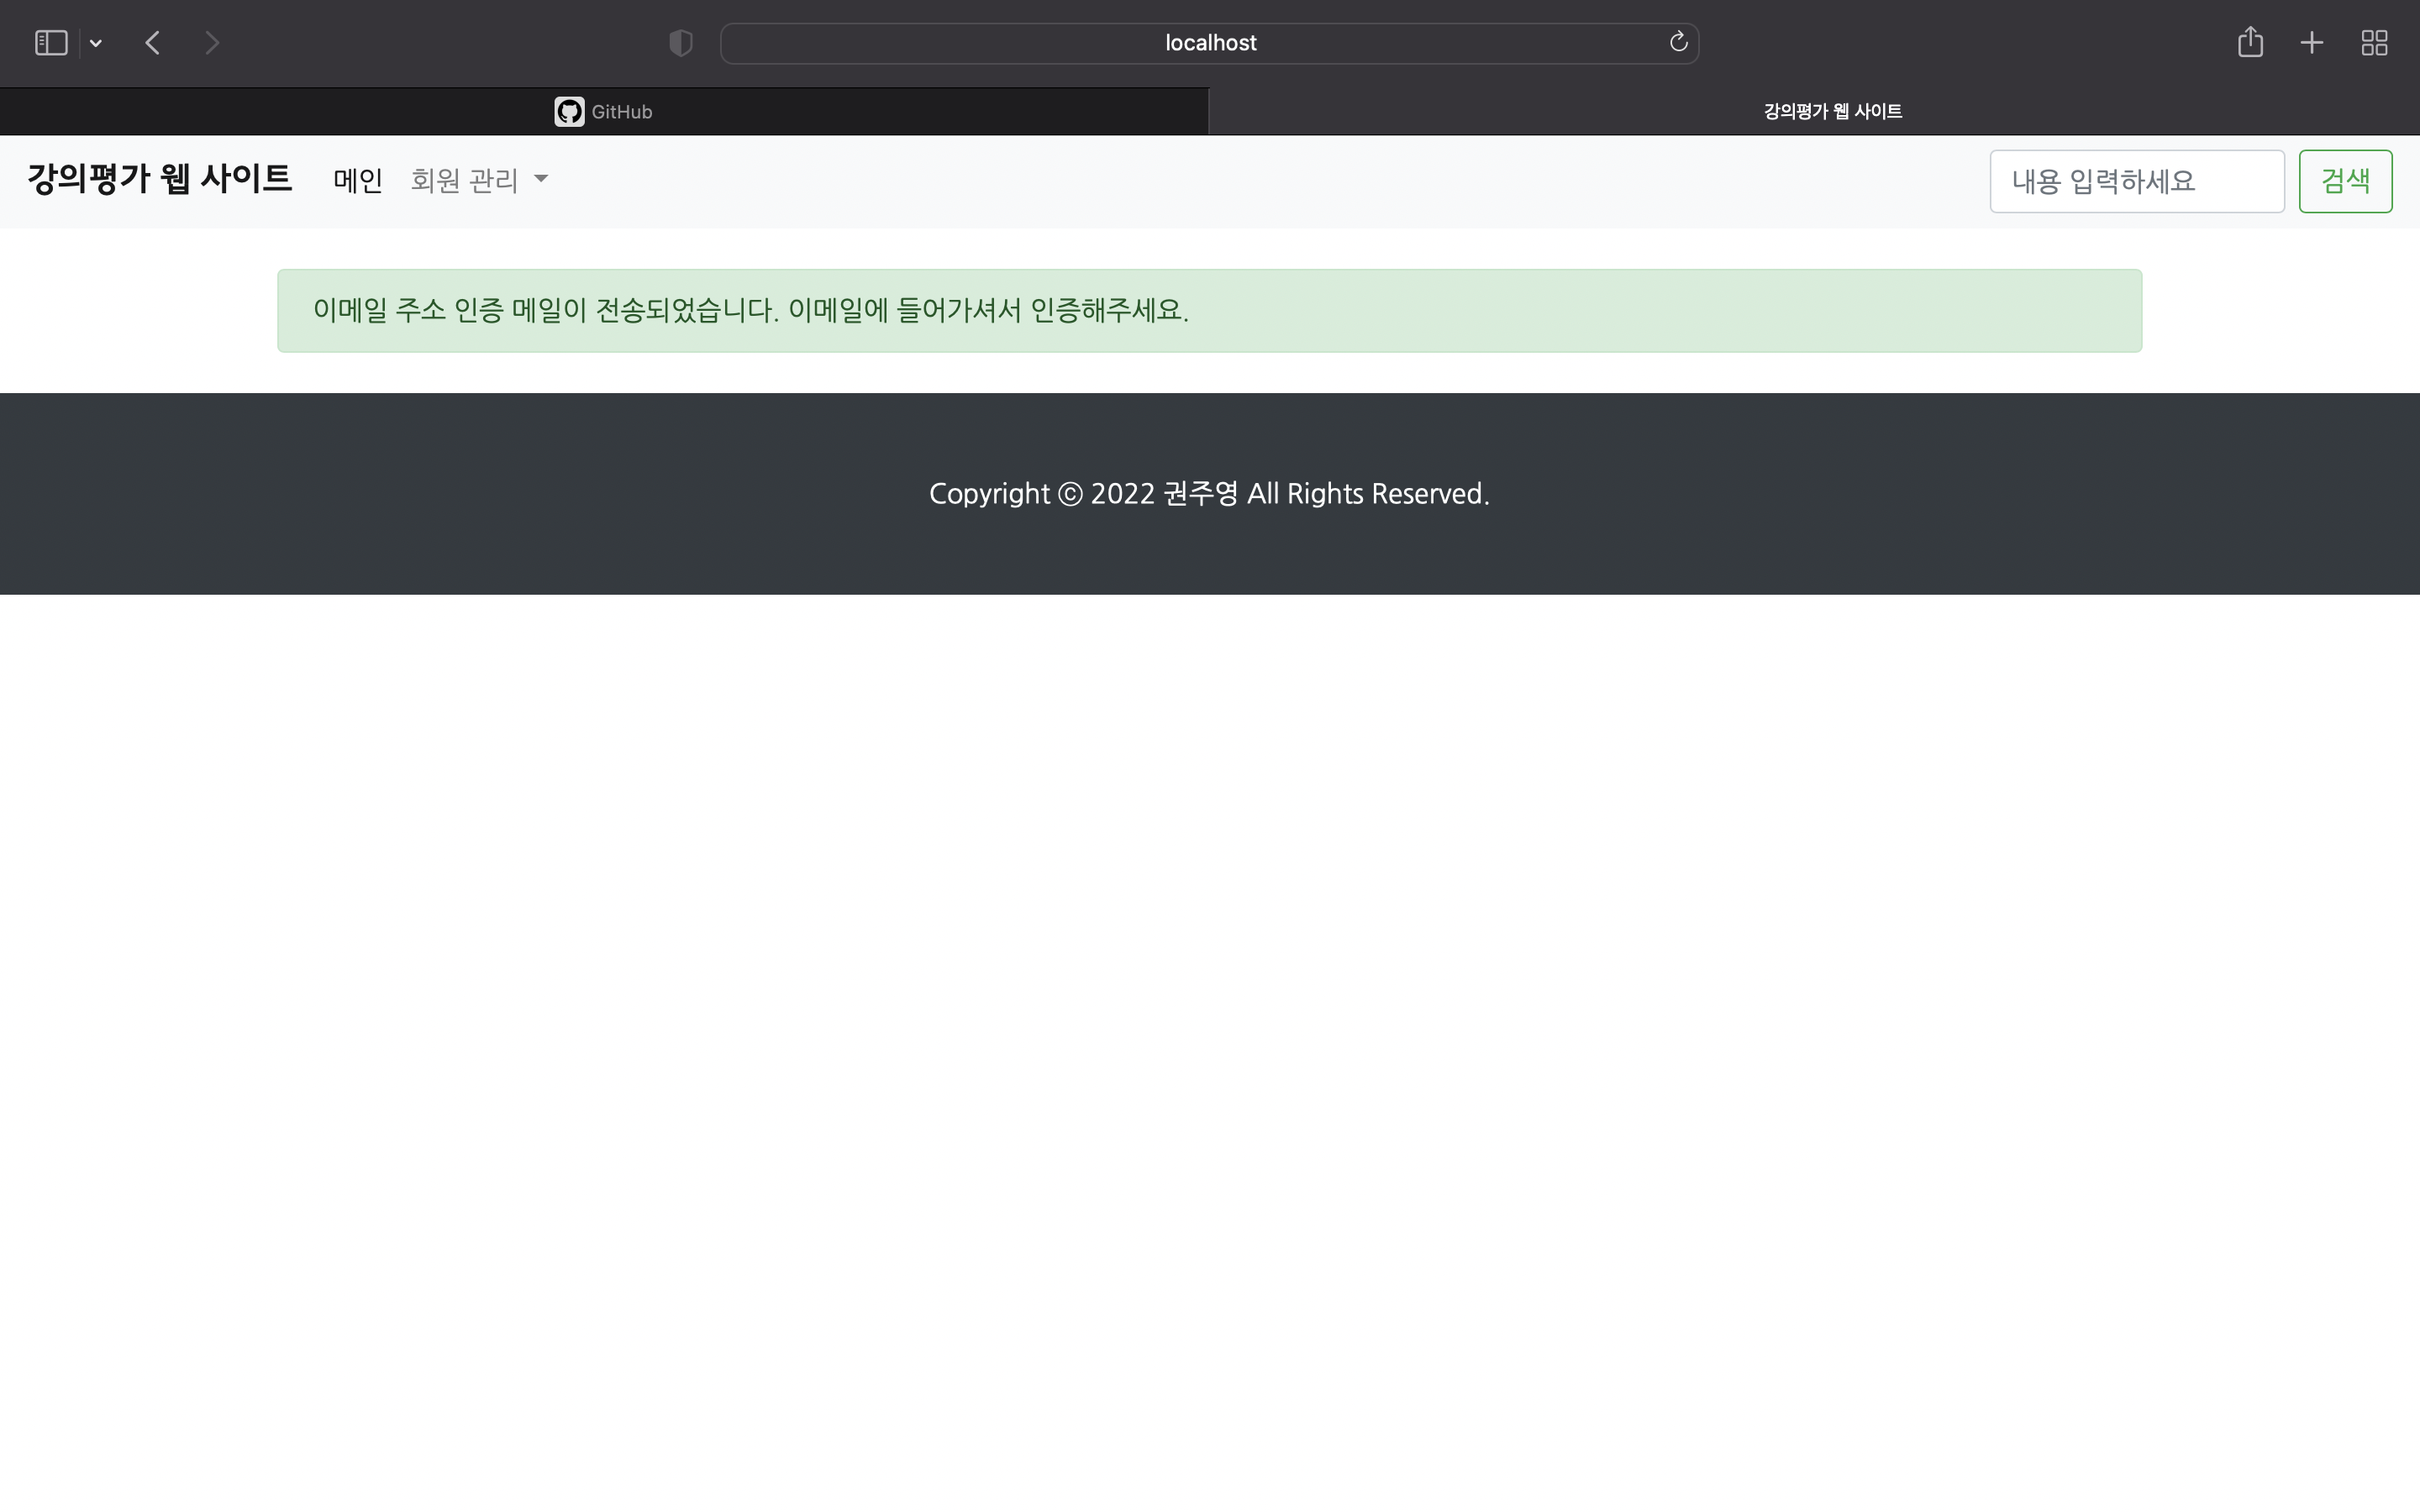
Task: Switch to the GitHub tab
Action: [604, 111]
